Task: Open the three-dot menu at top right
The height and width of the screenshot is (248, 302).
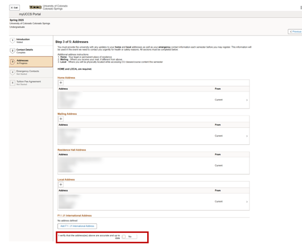Action: (x=300, y=8)
